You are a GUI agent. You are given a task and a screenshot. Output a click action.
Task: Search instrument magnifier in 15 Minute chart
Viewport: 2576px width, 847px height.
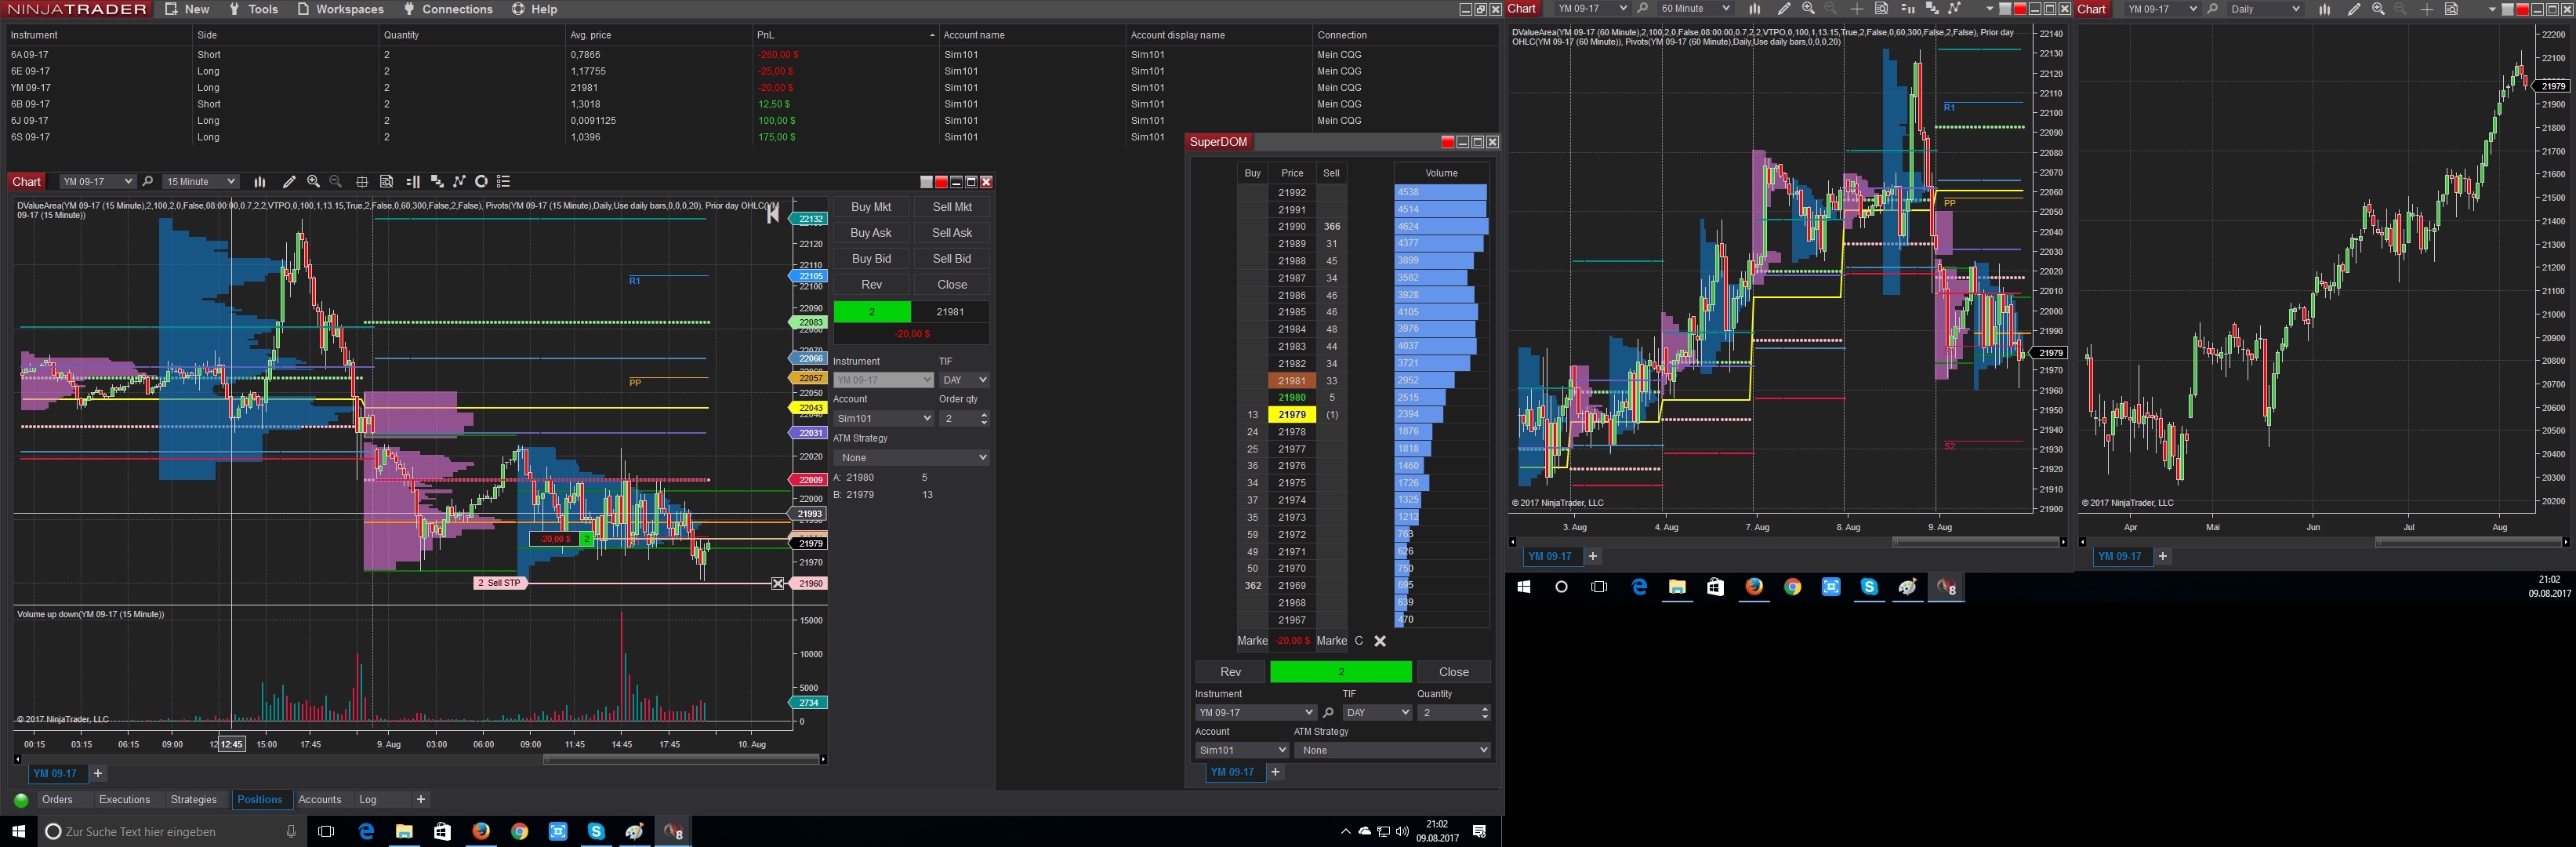click(x=148, y=182)
